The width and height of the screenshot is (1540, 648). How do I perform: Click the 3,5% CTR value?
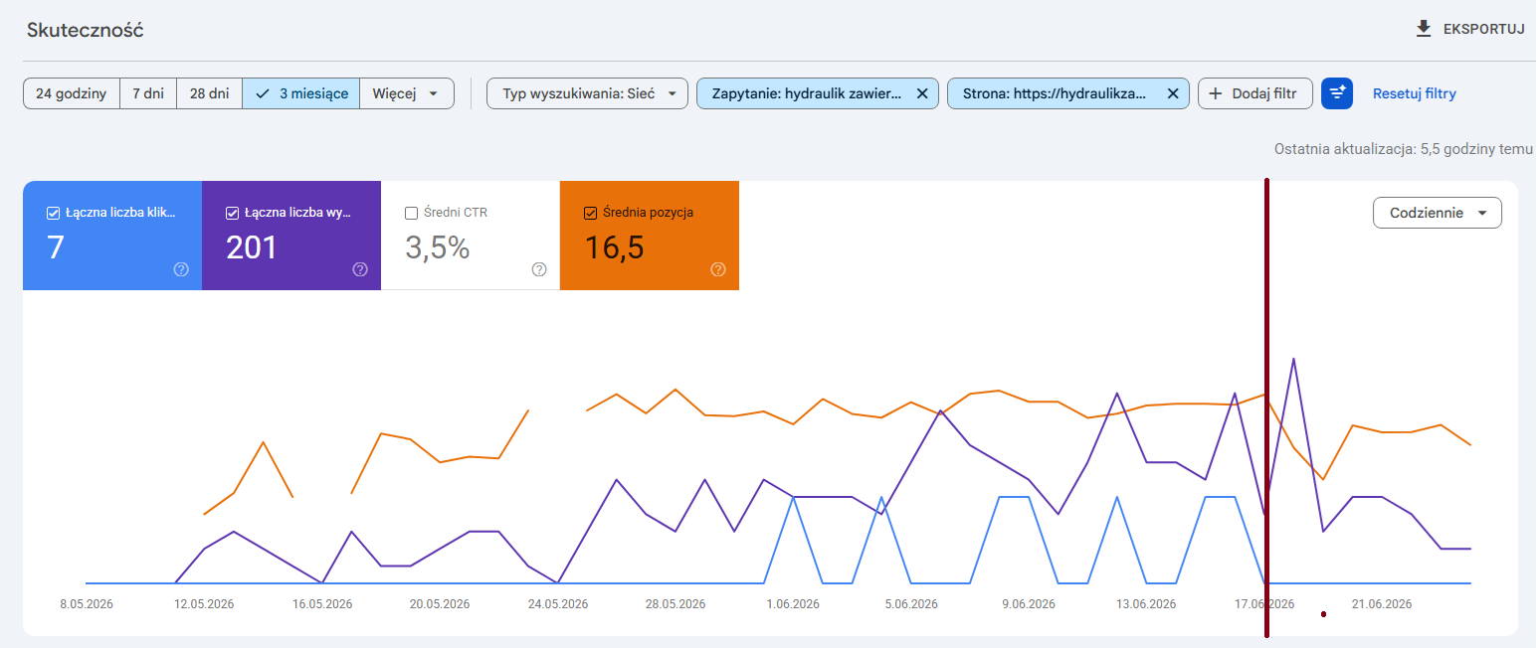click(438, 247)
